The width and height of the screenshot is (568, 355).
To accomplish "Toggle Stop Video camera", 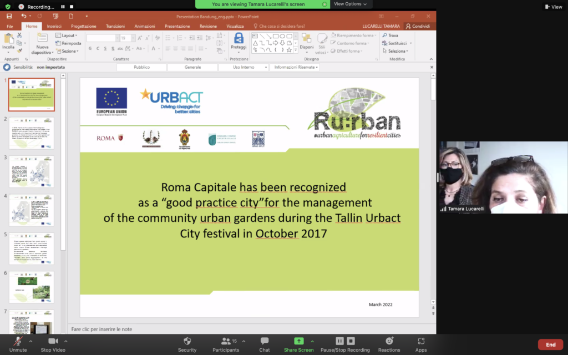I will click(x=53, y=341).
